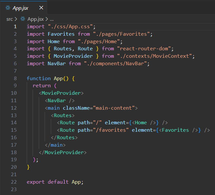The height and width of the screenshot is (195, 215).
Task: Click the "./css/App.css" import path
Action: click(x=70, y=27)
